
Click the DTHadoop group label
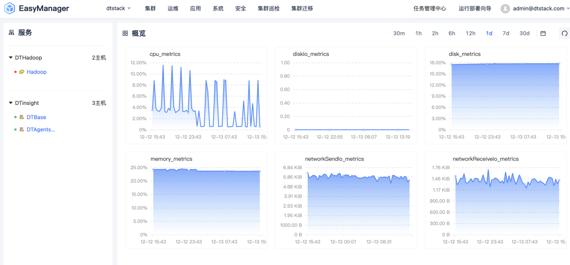28,58
